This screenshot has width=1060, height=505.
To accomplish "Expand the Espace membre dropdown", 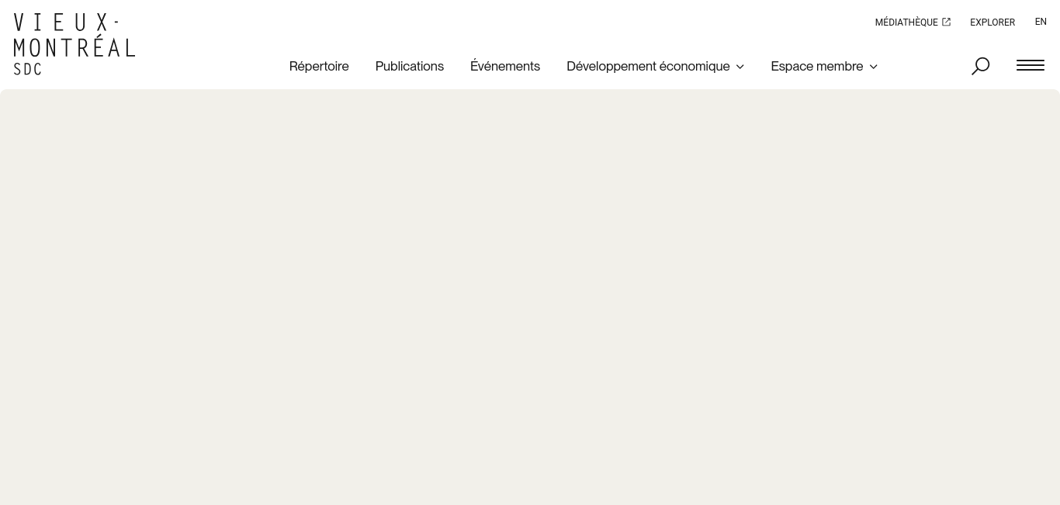I will (824, 66).
